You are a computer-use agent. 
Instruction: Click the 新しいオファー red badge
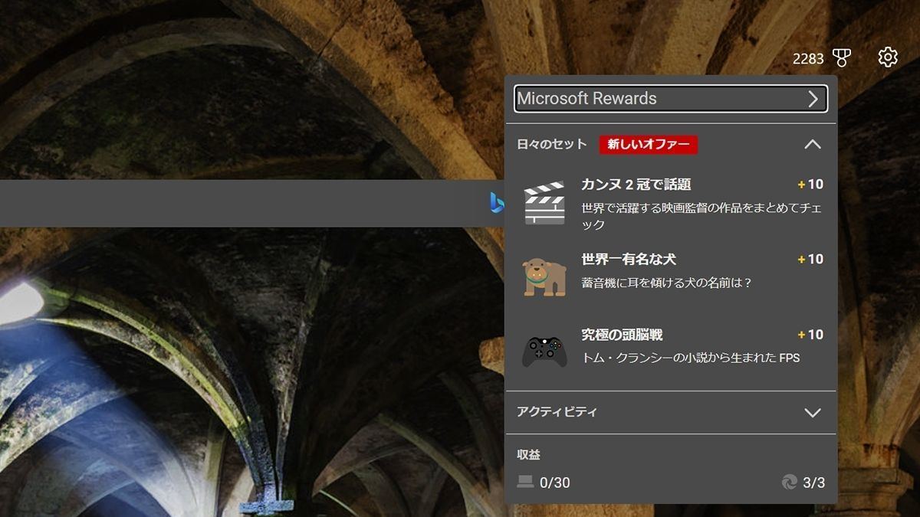pyautogui.click(x=649, y=144)
